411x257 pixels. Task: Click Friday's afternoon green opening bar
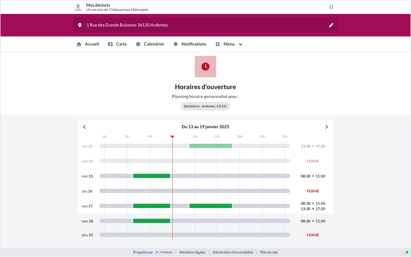tap(211, 206)
